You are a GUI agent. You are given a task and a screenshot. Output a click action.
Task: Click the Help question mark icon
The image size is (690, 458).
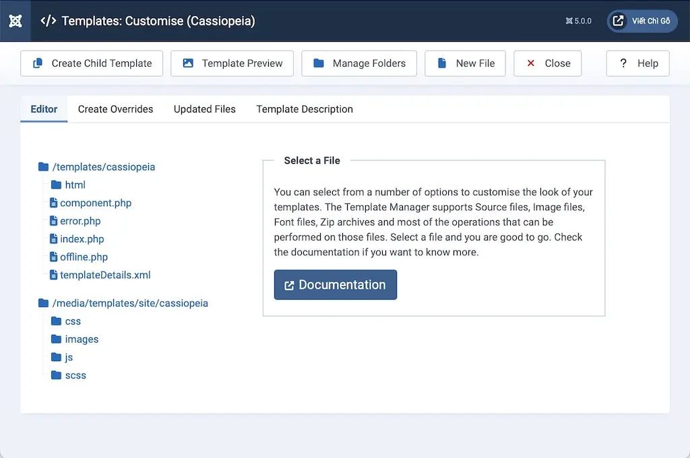623,63
